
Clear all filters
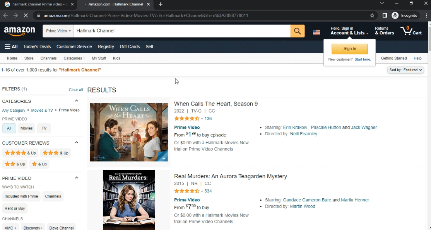click(76, 90)
